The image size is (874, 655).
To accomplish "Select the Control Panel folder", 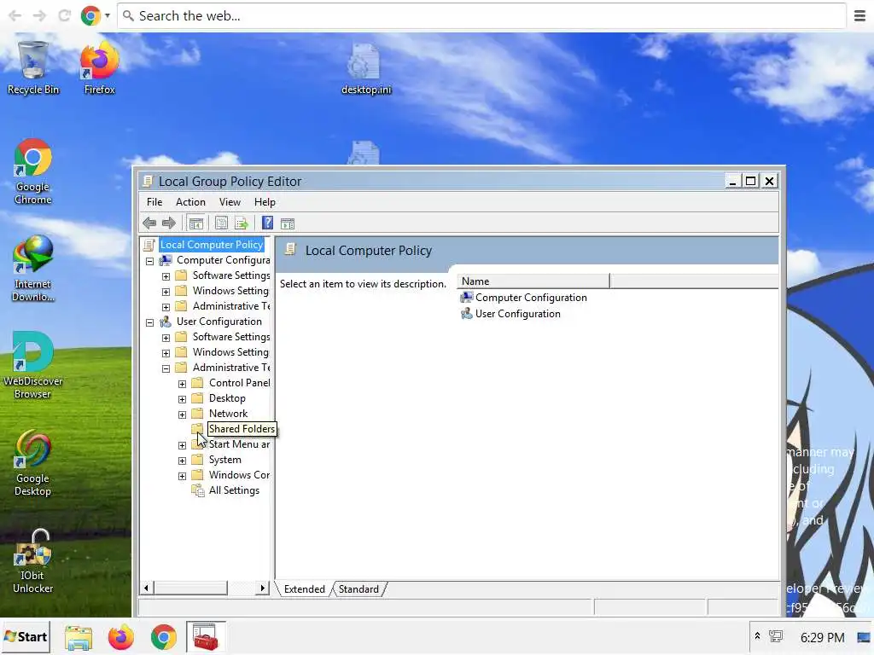I will 240,383.
